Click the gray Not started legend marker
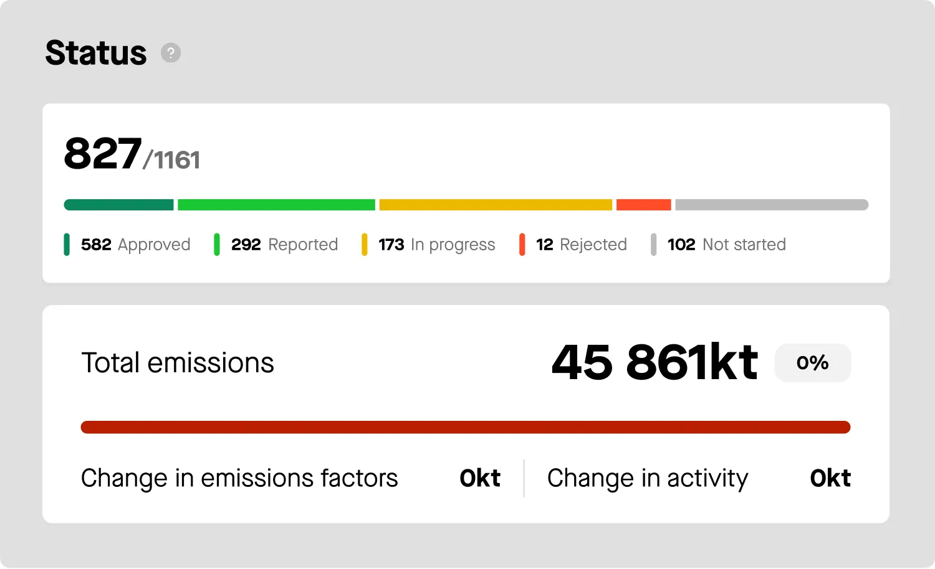 [x=653, y=245]
